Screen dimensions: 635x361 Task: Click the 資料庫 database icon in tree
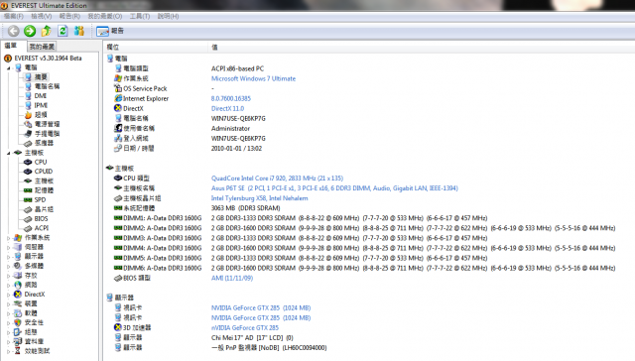click(x=18, y=341)
